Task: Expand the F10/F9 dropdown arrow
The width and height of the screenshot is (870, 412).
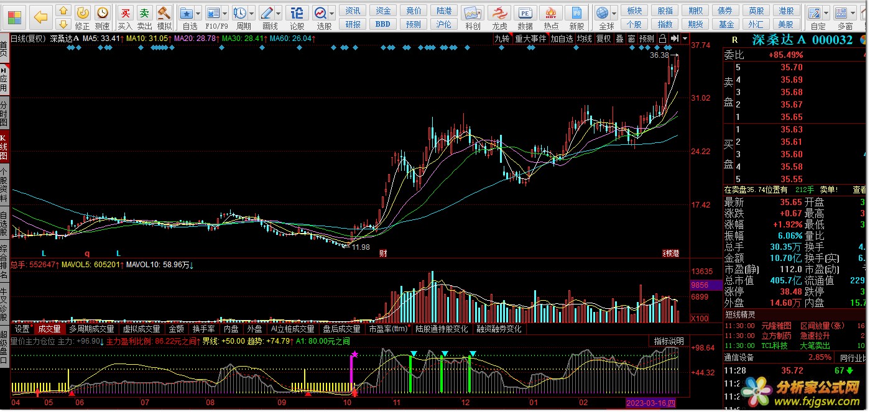Action: (225, 13)
